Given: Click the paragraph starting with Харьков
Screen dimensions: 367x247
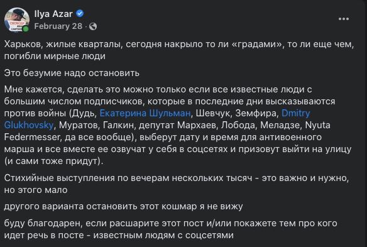Looking at the screenshot, I should coord(179,50).
